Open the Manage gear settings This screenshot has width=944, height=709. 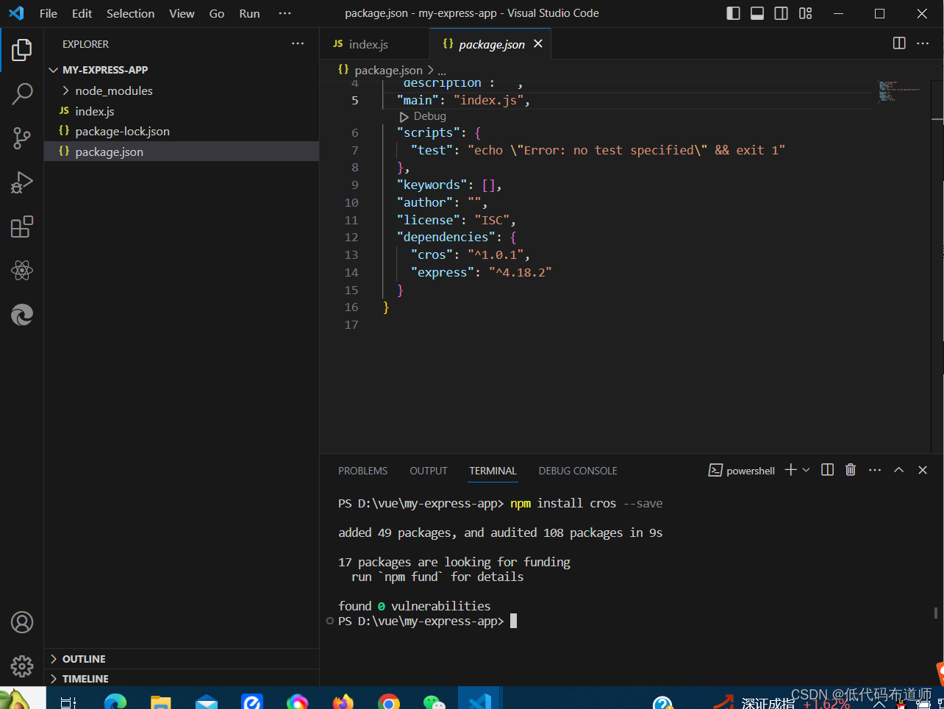pyautogui.click(x=22, y=666)
